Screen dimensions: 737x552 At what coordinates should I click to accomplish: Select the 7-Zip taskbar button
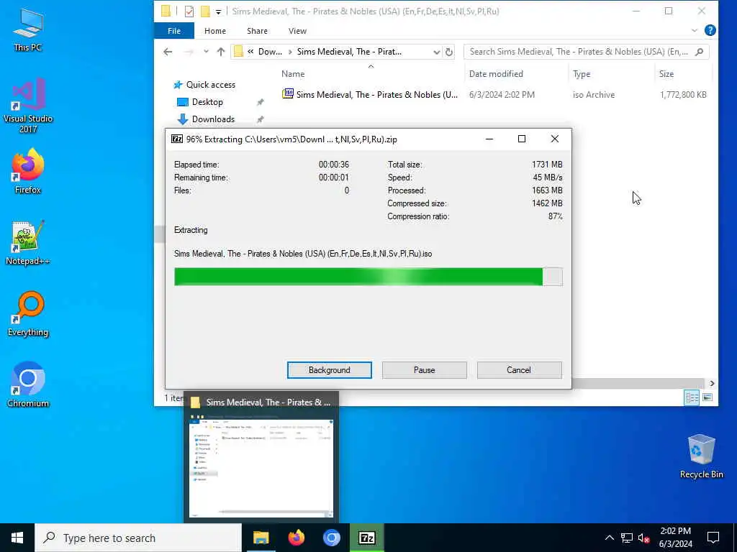(x=366, y=538)
